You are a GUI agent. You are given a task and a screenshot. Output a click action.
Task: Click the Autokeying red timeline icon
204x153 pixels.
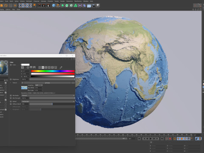(x=170, y=139)
